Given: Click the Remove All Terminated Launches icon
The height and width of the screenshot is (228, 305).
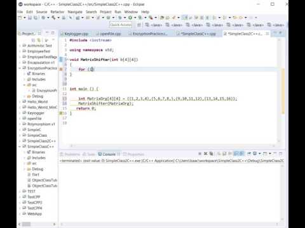Looking at the screenshot, I should [x=211, y=153].
